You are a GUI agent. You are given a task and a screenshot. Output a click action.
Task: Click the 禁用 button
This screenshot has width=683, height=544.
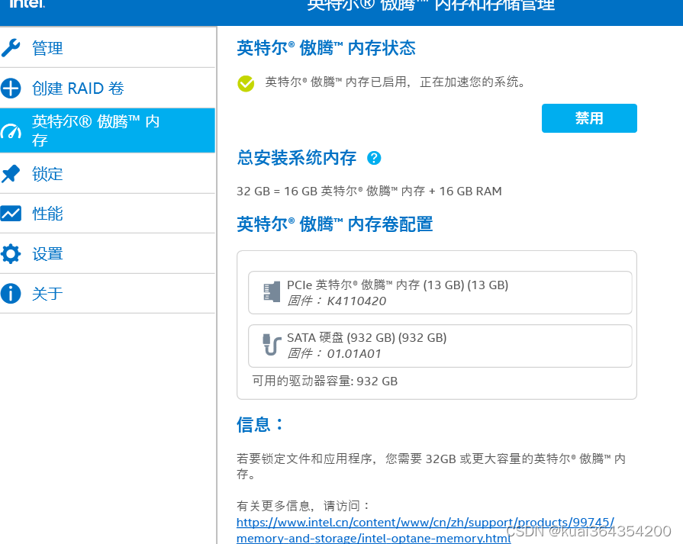coord(589,118)
